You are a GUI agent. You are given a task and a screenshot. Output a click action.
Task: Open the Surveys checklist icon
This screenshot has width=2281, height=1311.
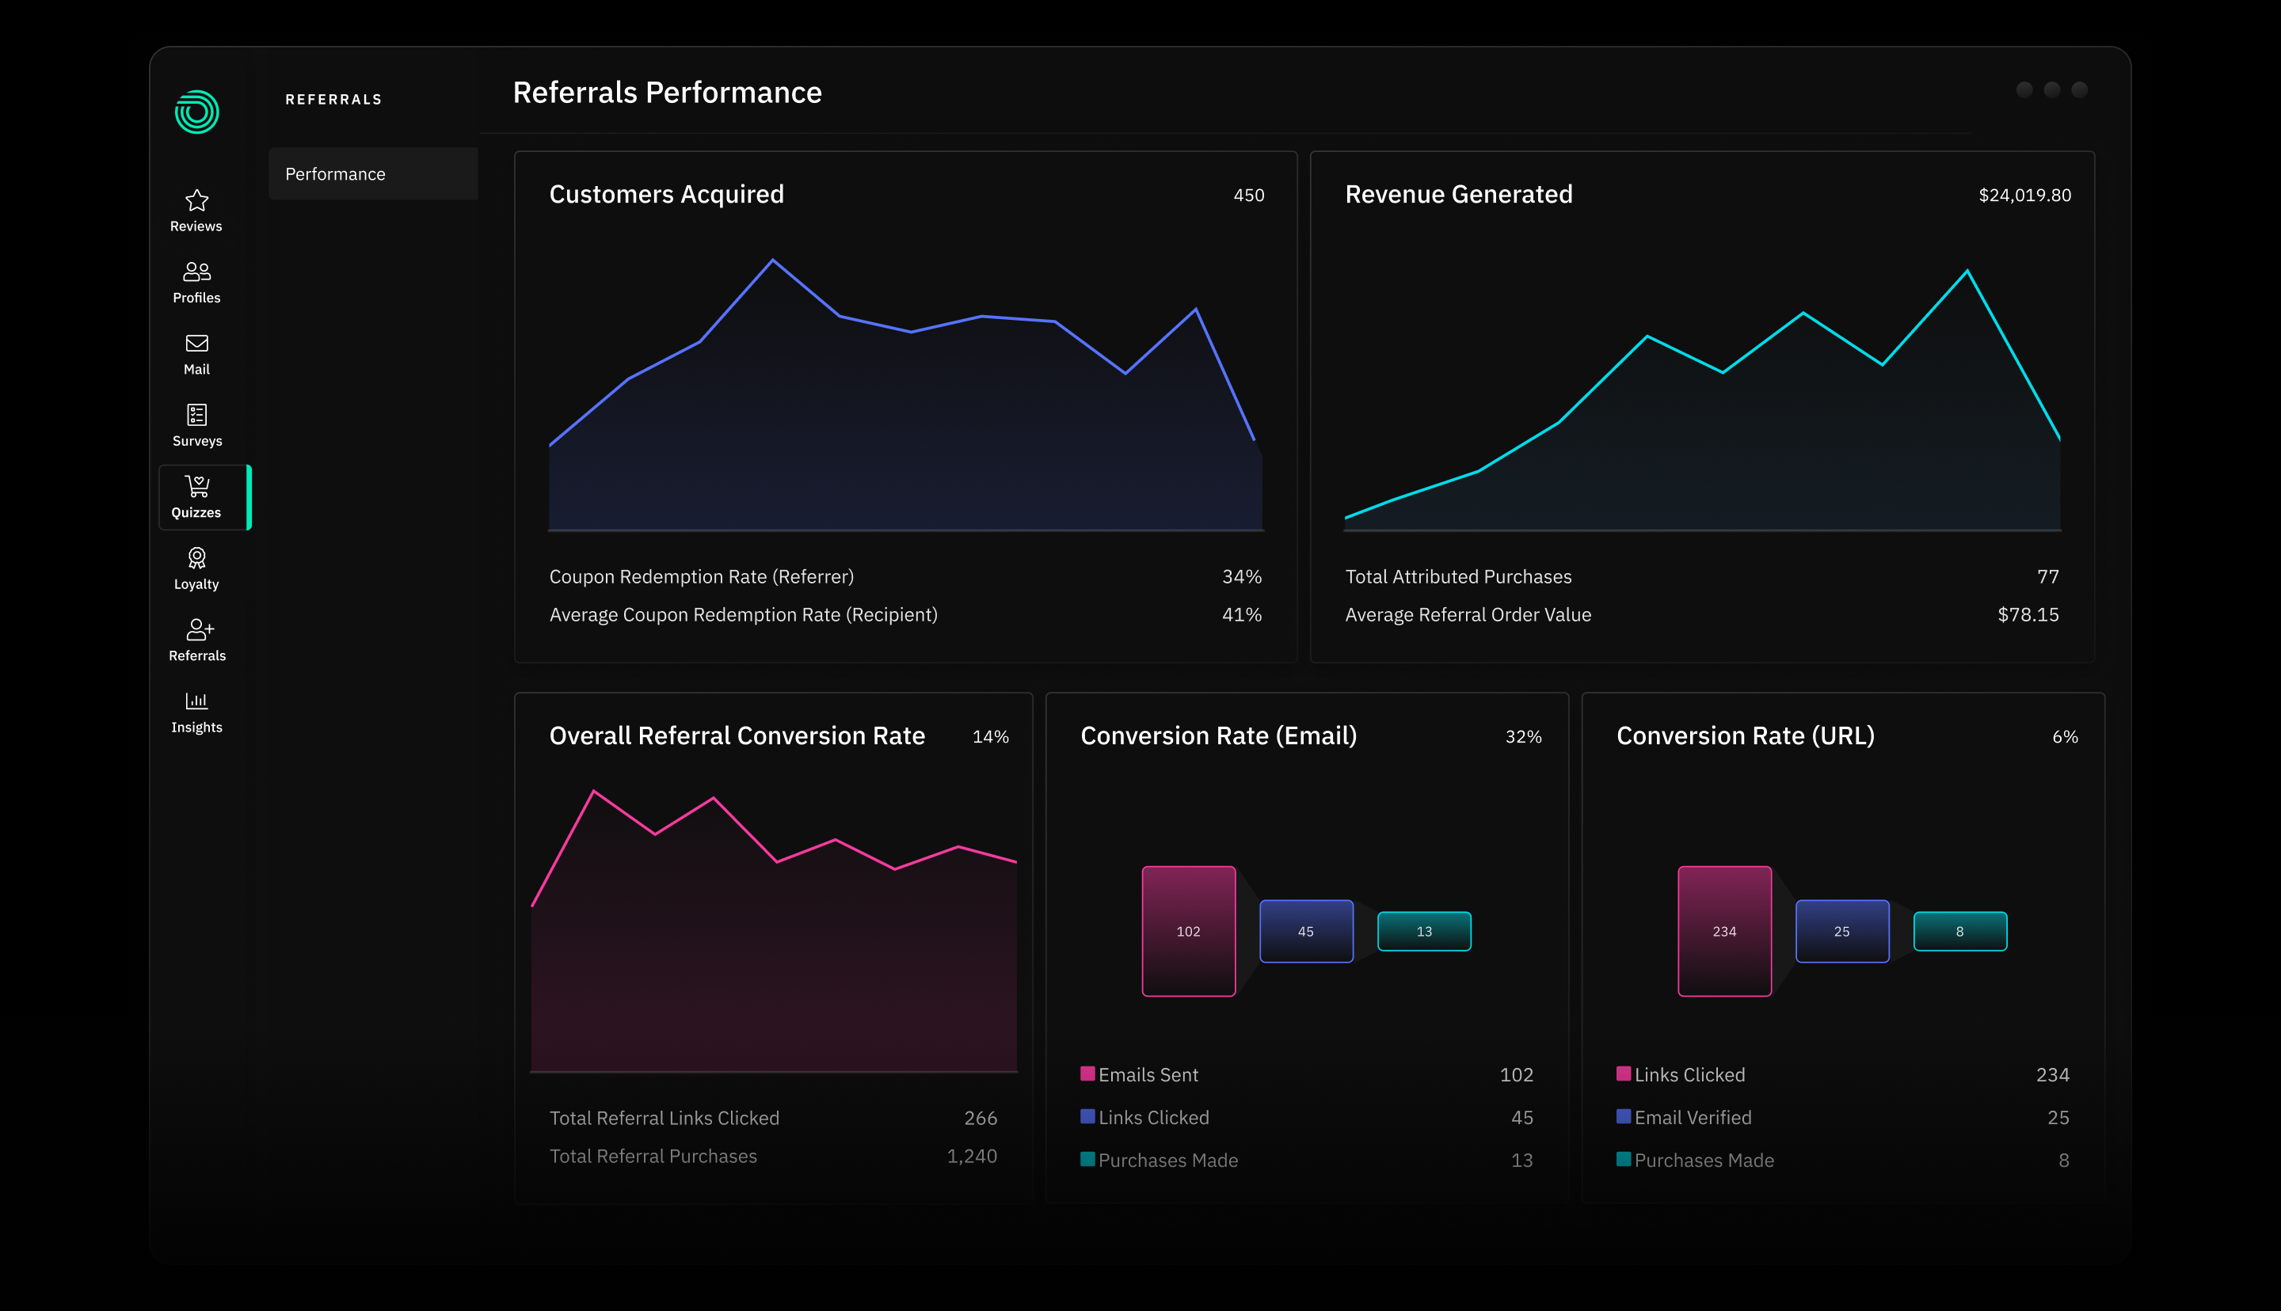click(196, 414)
